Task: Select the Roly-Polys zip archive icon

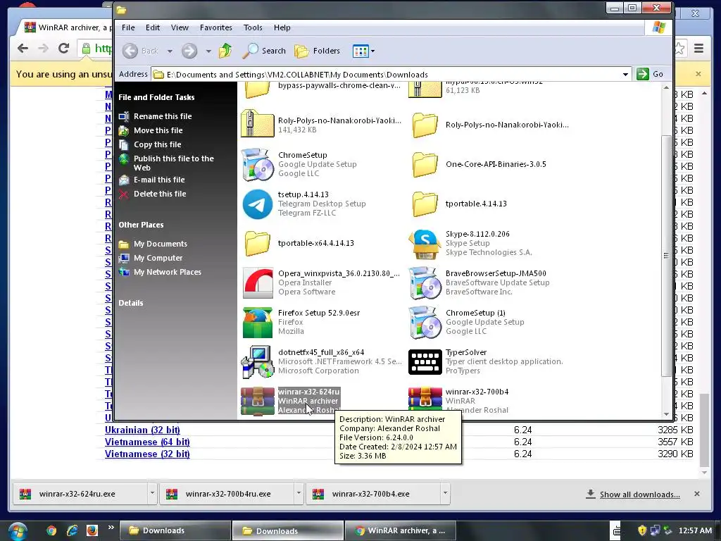Action: point(258,123)
